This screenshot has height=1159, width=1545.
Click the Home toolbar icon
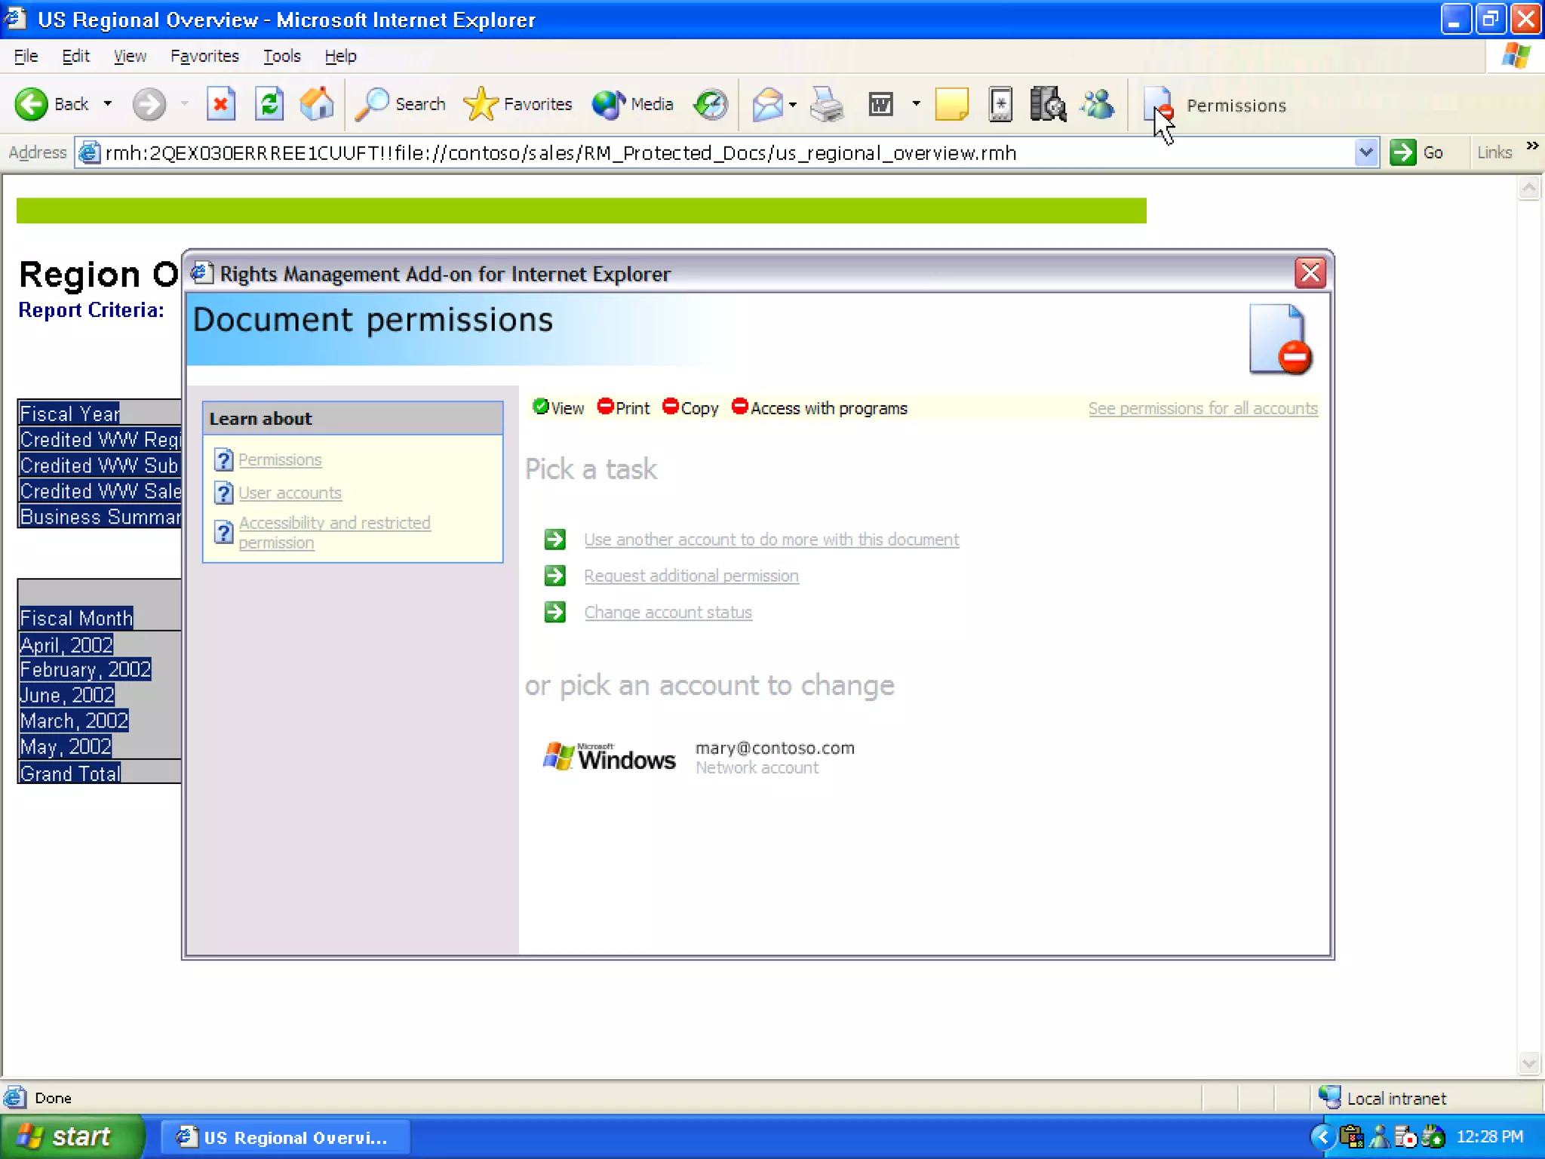pos(317,104)
